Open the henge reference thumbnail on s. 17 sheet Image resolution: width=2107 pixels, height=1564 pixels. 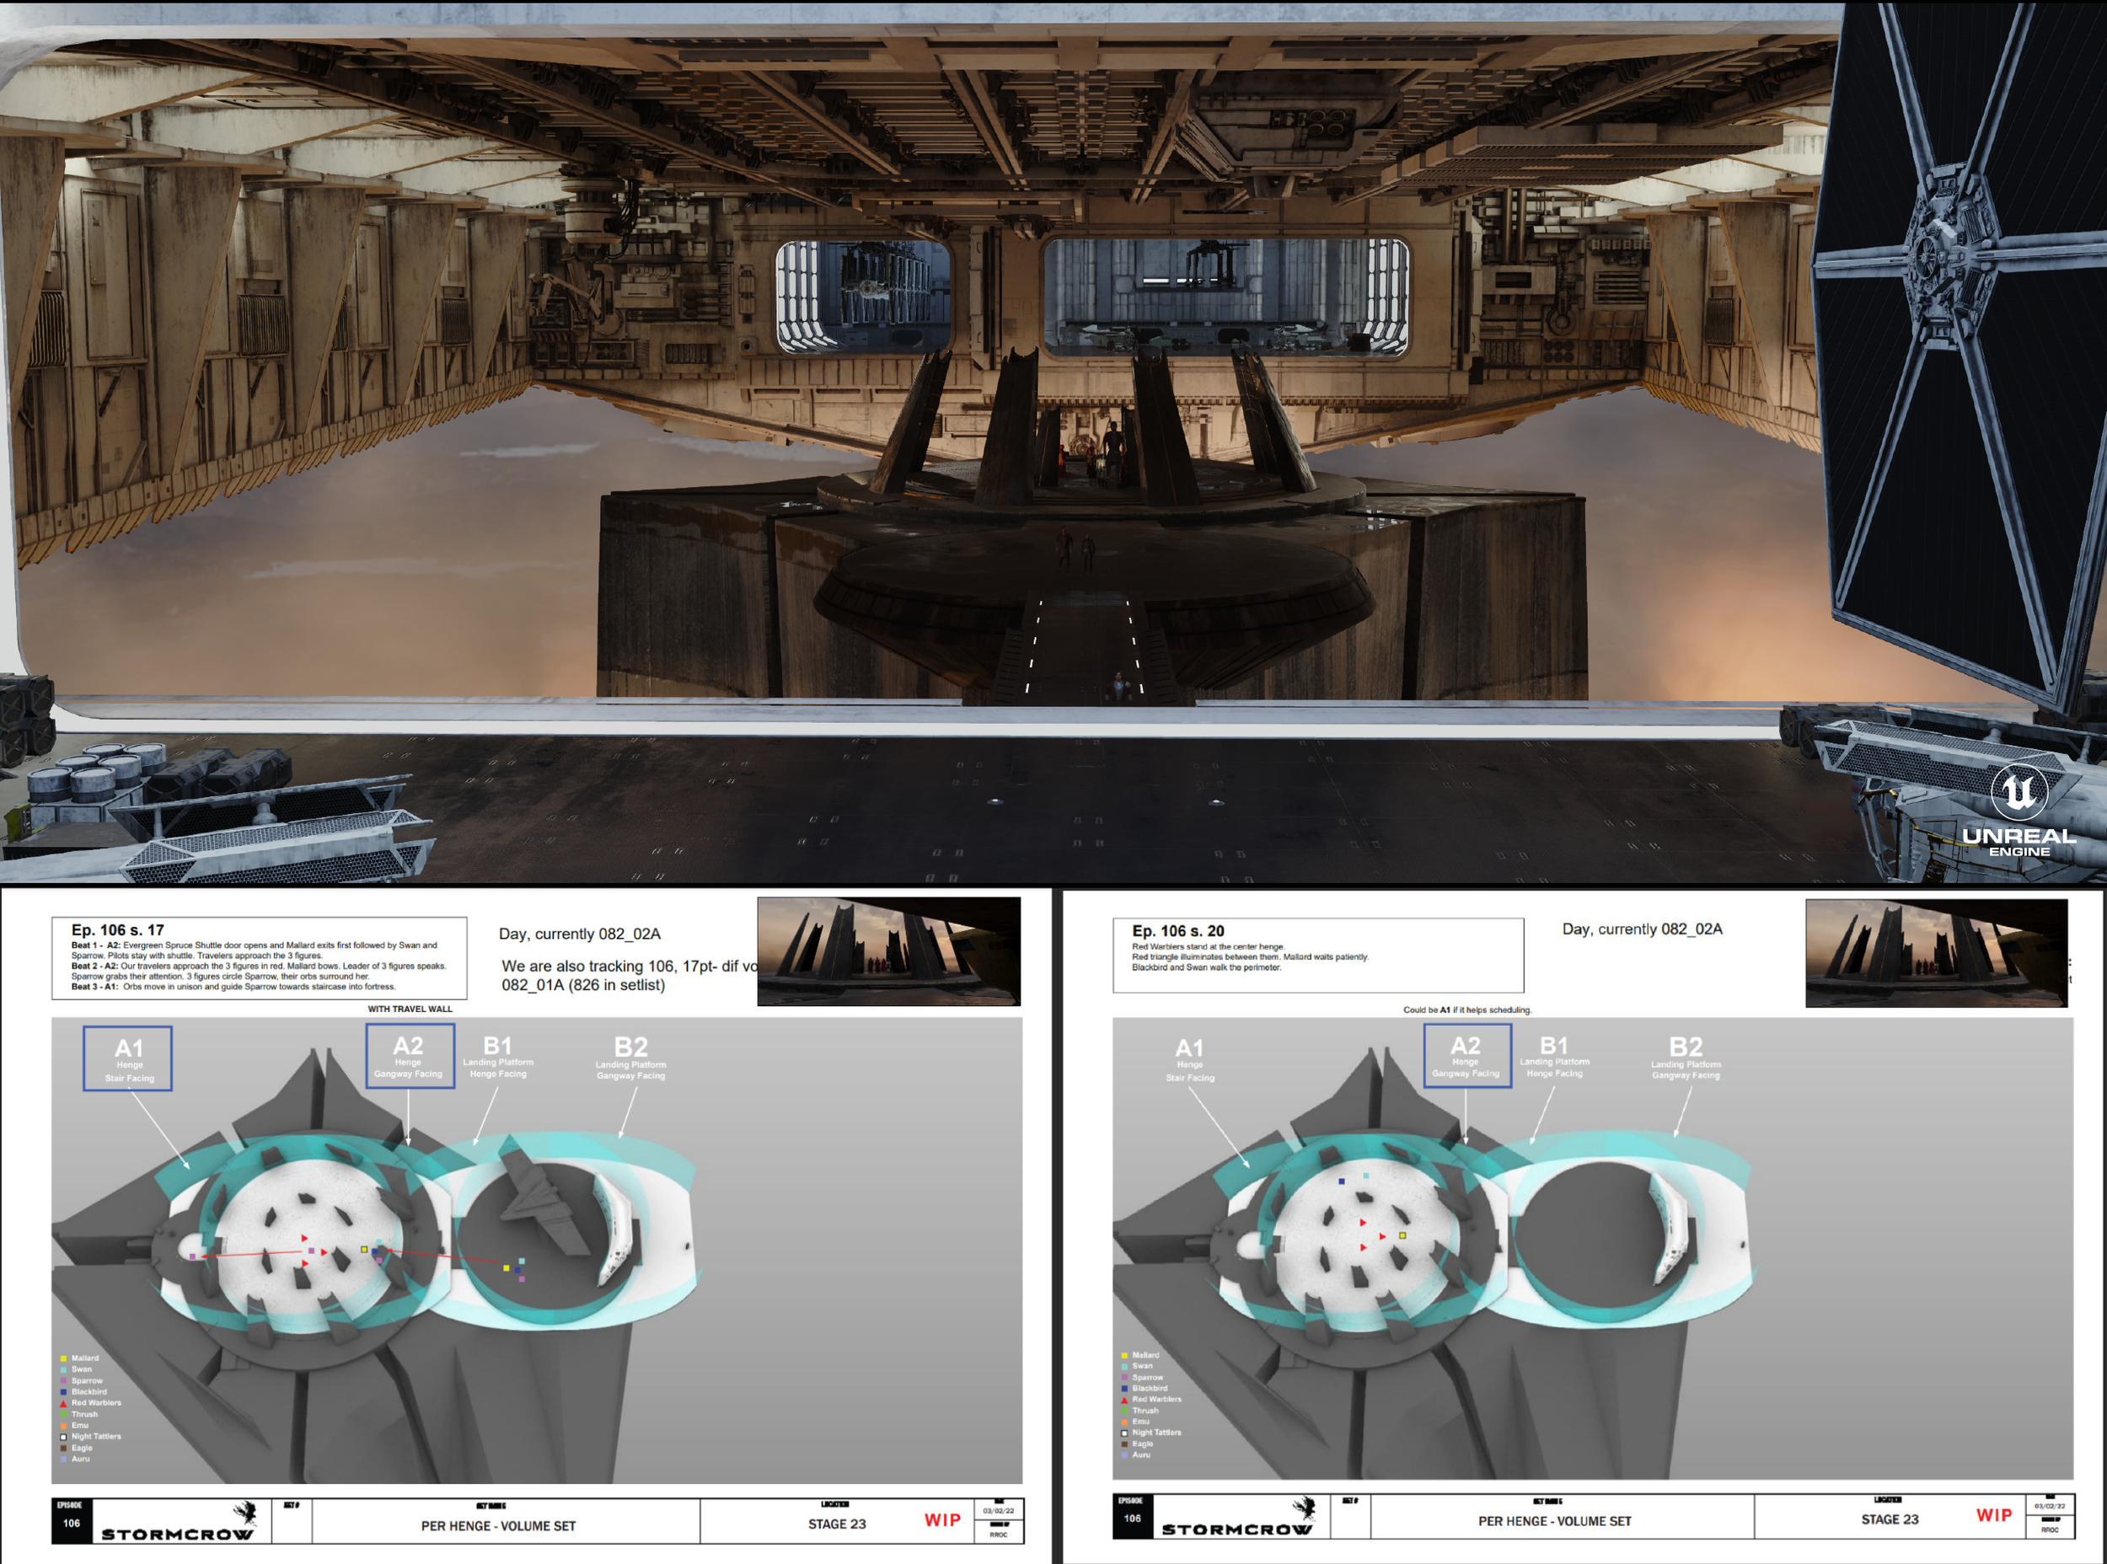[889, 951]
